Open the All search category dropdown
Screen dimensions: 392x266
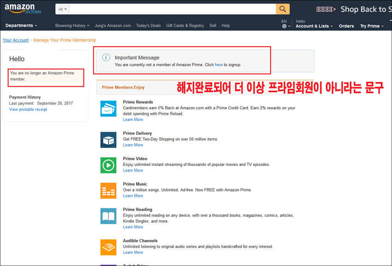point(63,9)
